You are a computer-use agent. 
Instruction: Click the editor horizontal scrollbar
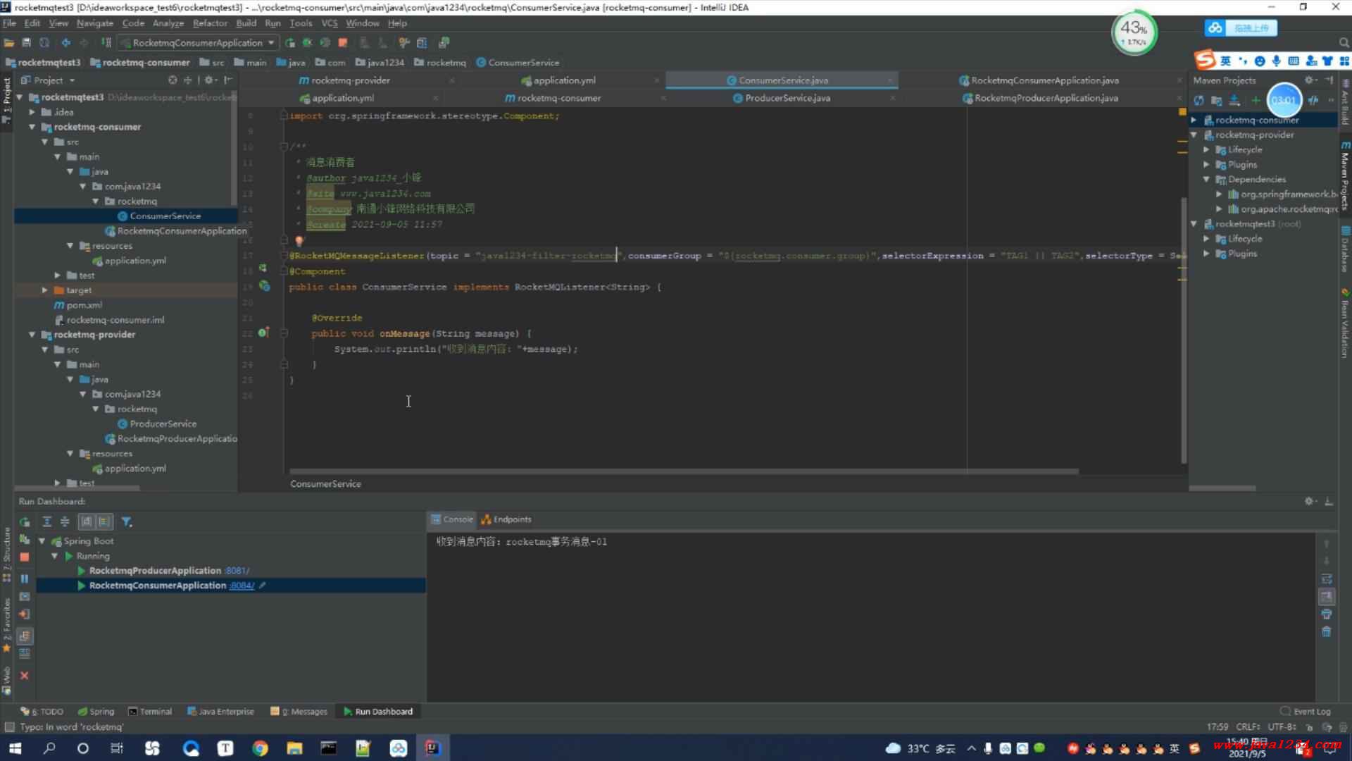tap(683, 471)
